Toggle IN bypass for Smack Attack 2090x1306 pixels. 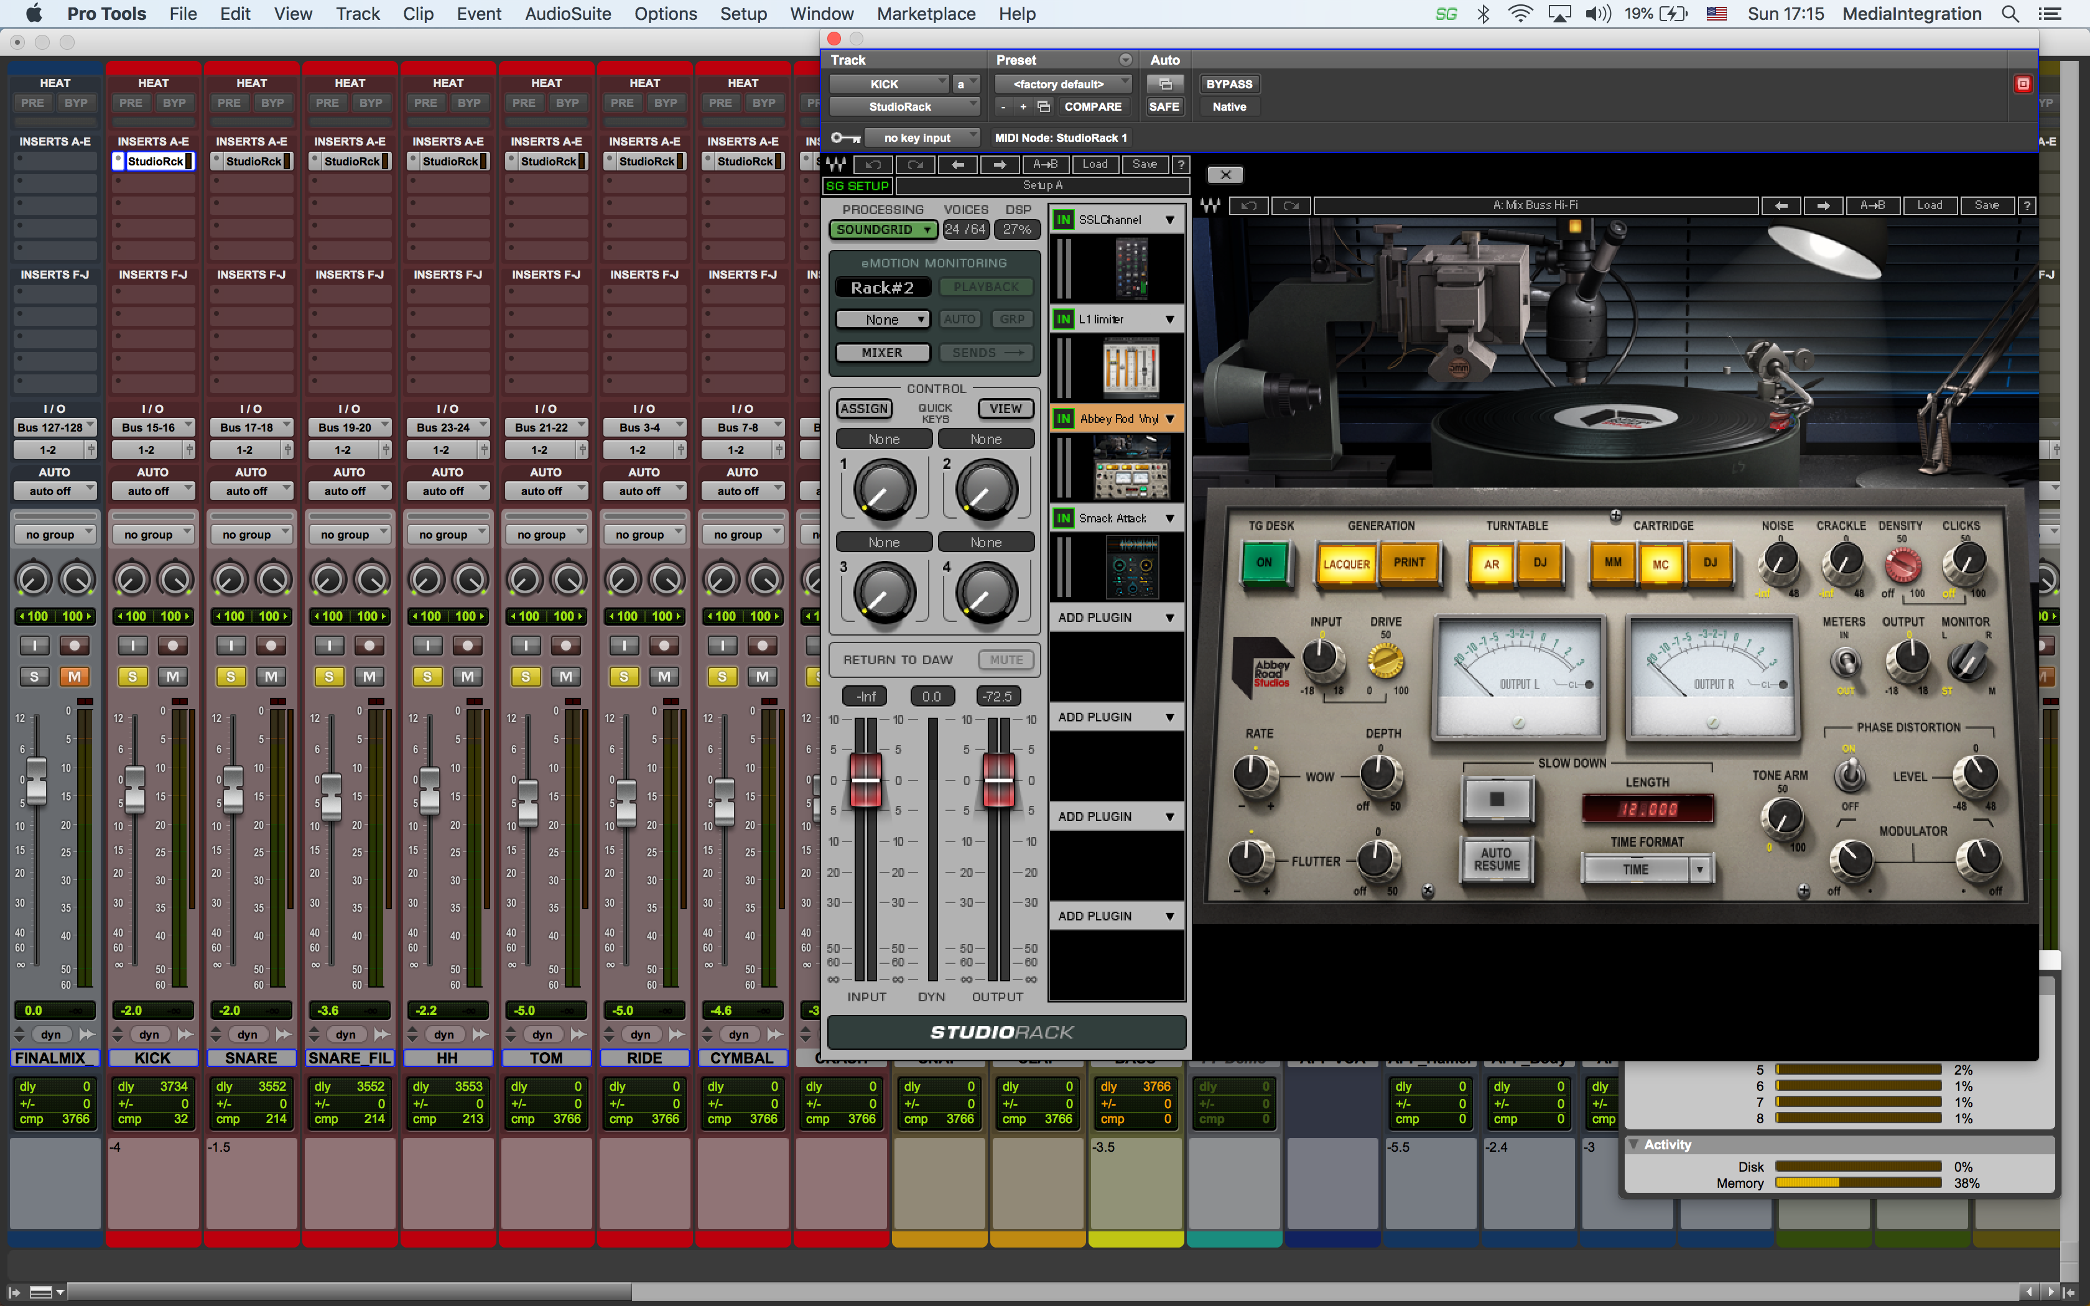(x=1063, y=518)
